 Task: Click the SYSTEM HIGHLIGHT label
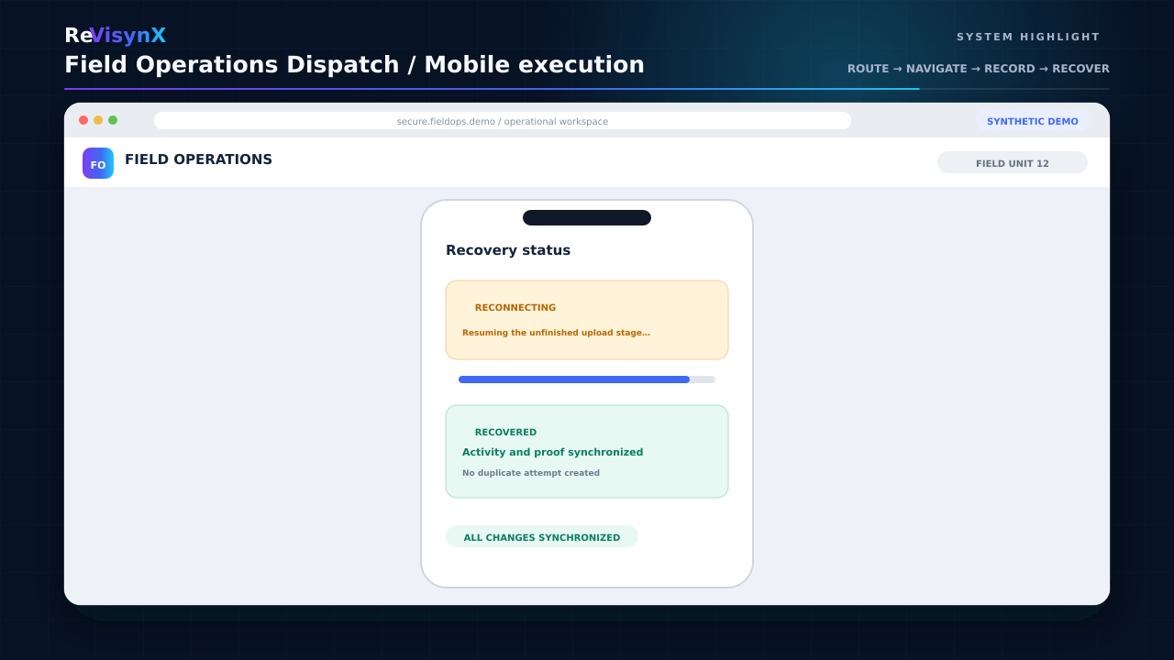(1028, 38)
